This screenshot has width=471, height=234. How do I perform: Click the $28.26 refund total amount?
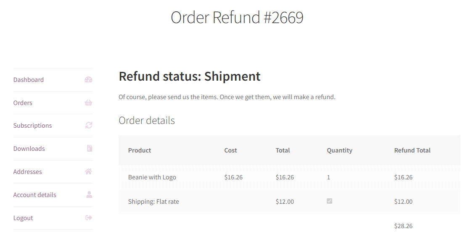pyautogui.click(x=403, y=226)
